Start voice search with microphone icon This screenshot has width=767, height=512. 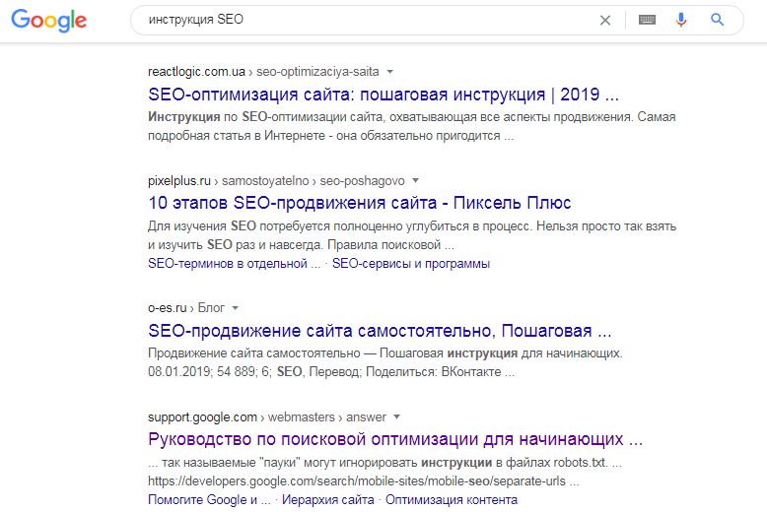(680, 20)
